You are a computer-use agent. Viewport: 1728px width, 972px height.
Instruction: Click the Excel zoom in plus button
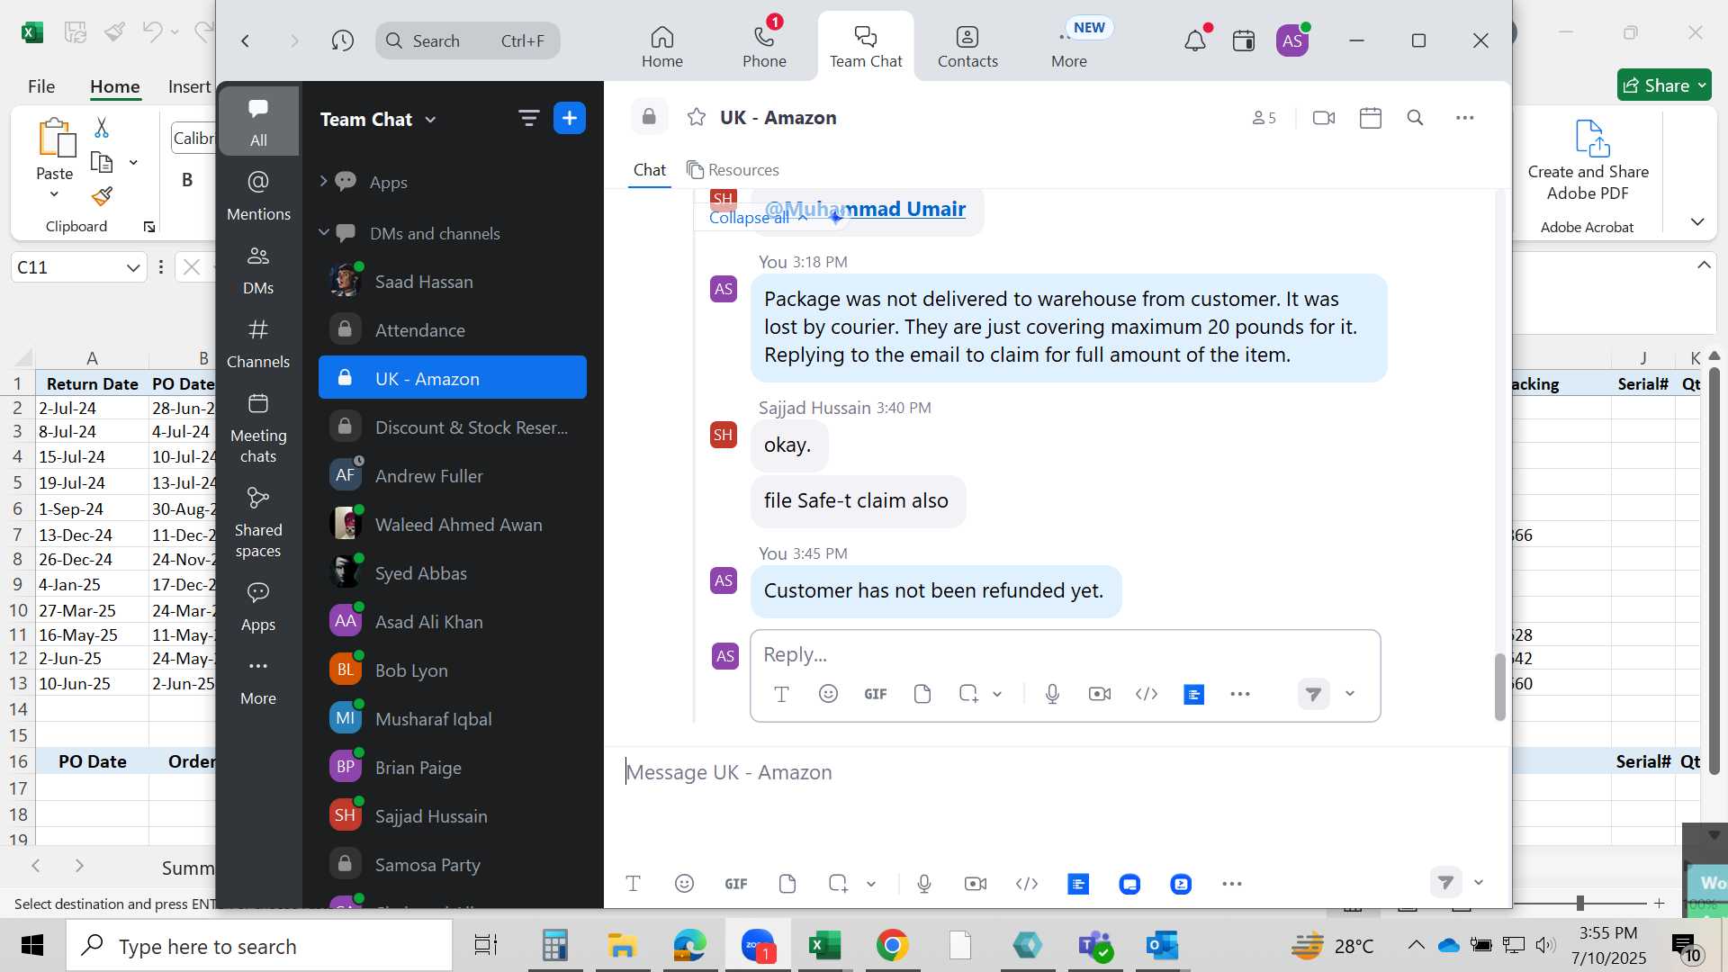point(1659,903)
